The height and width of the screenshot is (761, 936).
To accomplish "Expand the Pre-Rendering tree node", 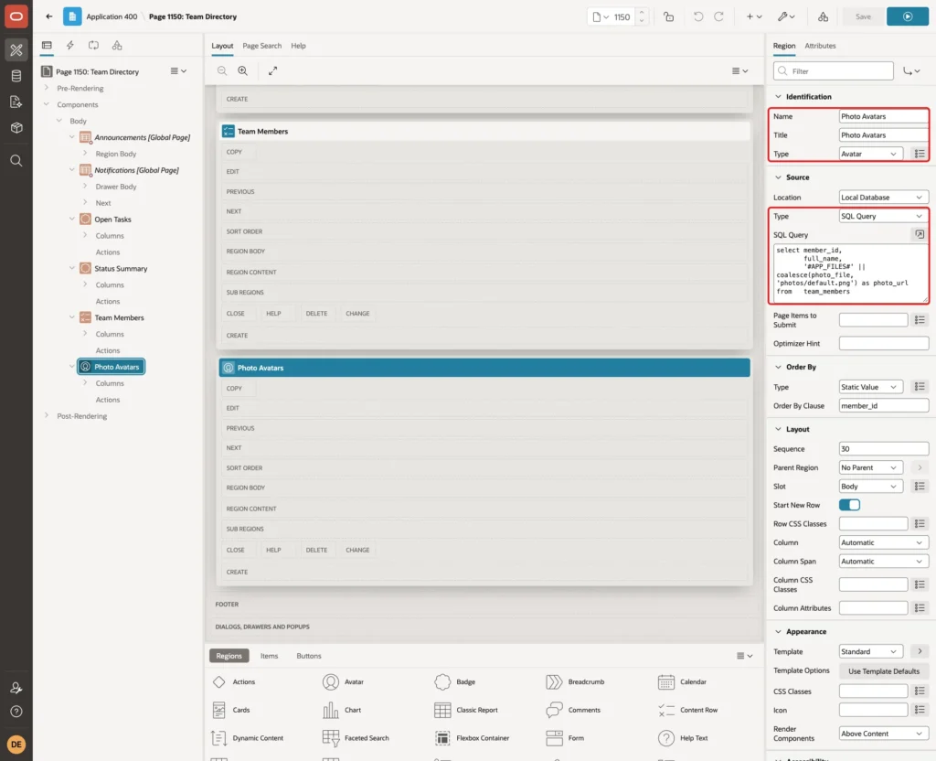I will pos(47,88).
